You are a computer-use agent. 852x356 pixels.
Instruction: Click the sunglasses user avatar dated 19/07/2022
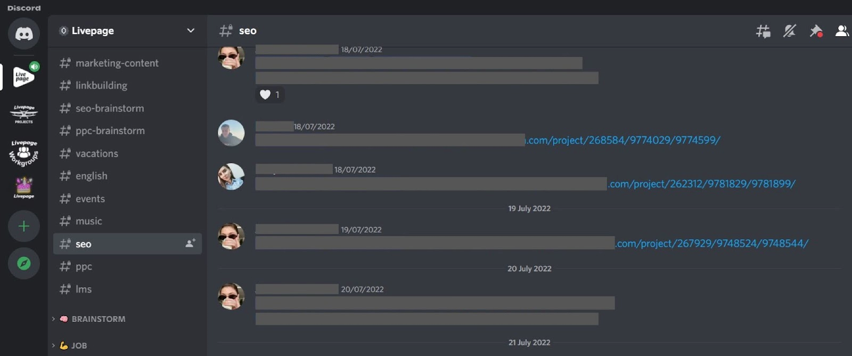coord(231,236)
